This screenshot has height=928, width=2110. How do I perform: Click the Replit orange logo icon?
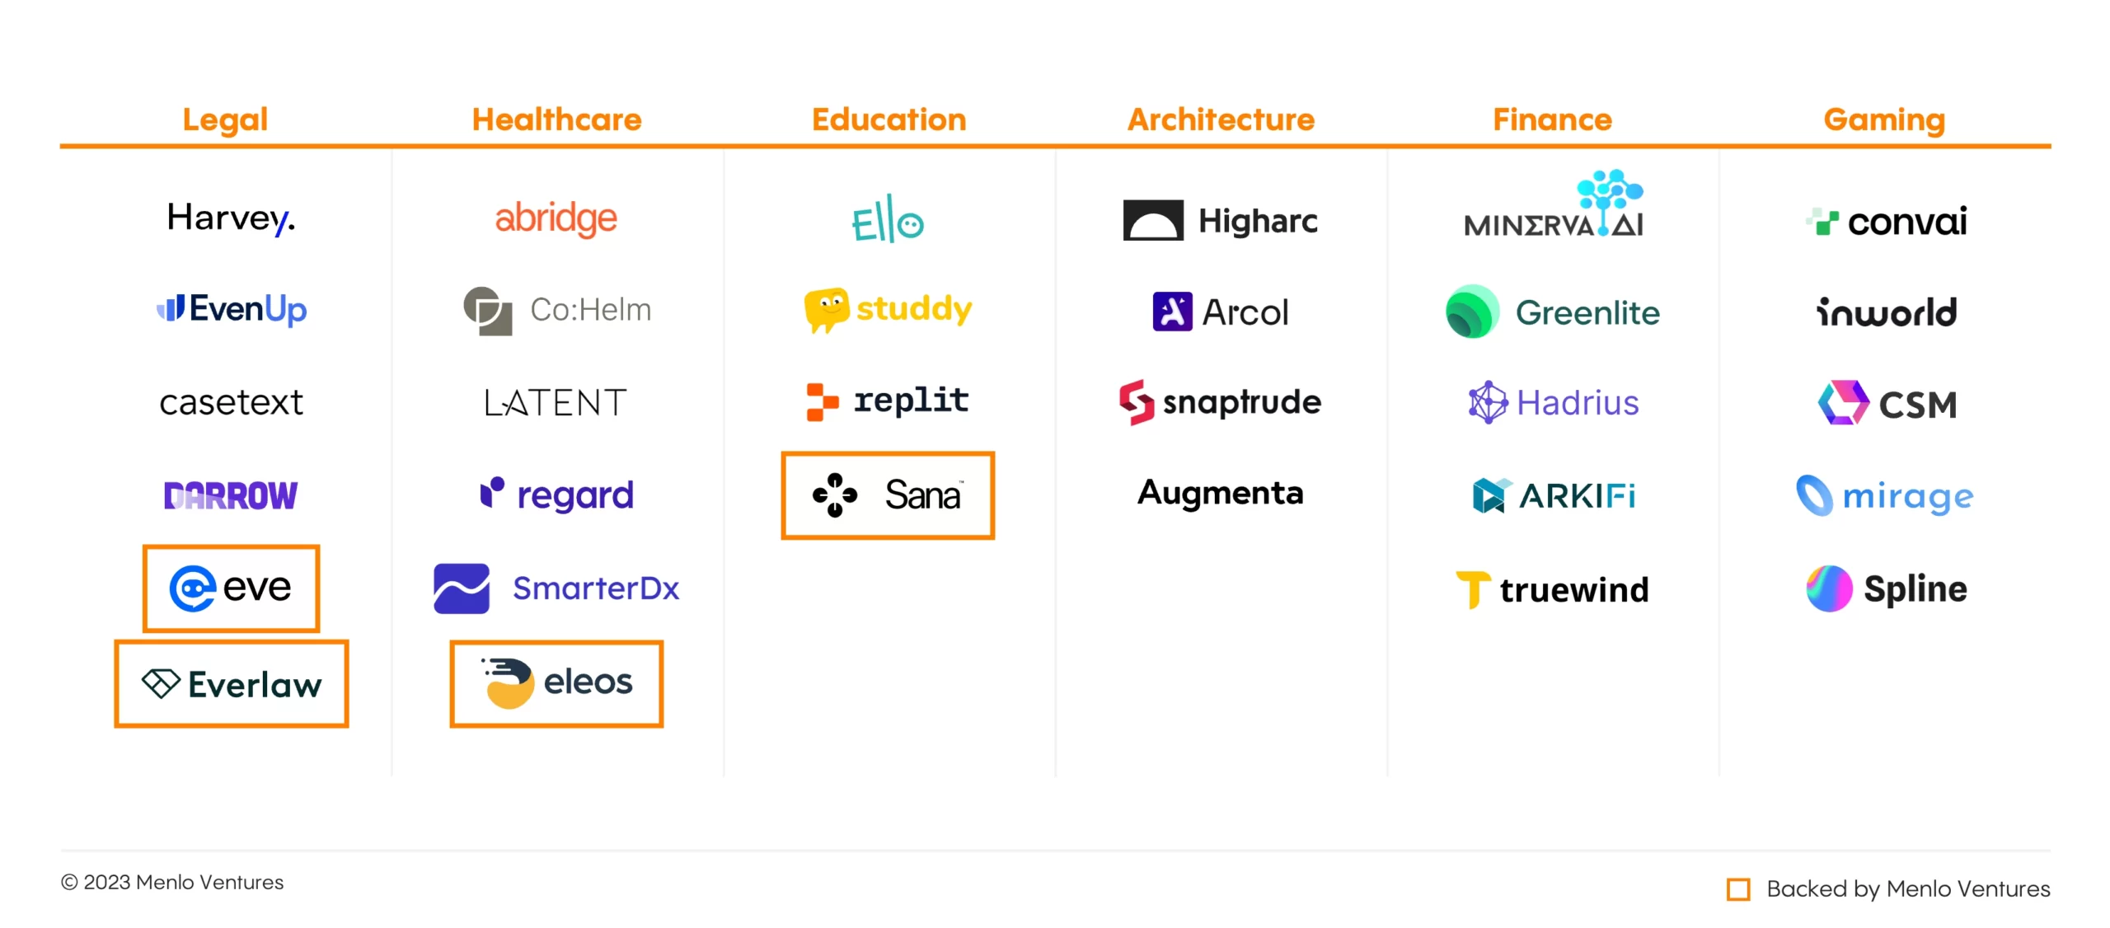coord(821,401)
